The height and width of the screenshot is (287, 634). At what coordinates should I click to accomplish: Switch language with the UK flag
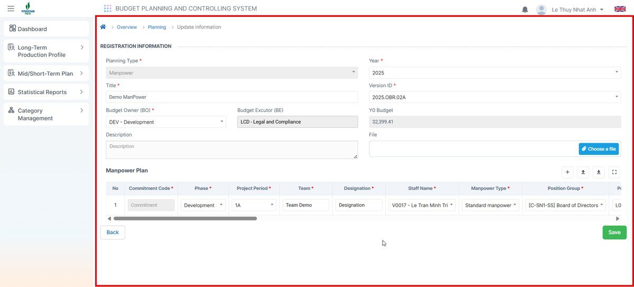click(620, 9)
